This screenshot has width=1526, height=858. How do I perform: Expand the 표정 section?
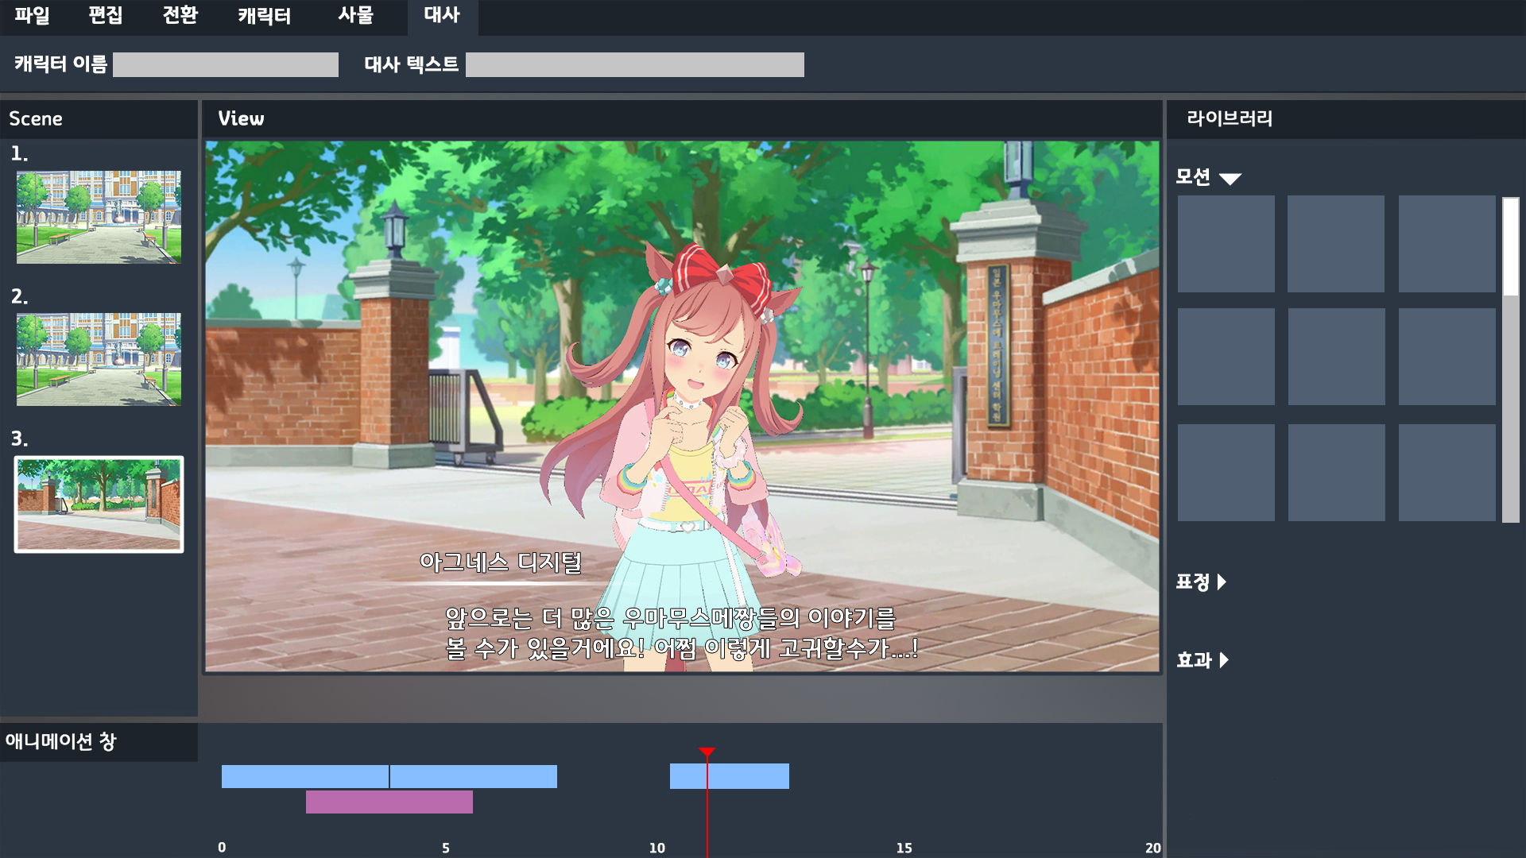click(1201, 582)
